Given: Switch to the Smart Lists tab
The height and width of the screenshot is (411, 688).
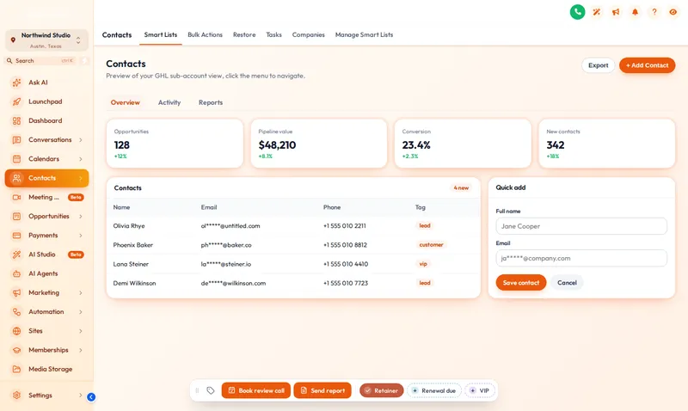Looking at the screenshot, I should tap(161, 34).
